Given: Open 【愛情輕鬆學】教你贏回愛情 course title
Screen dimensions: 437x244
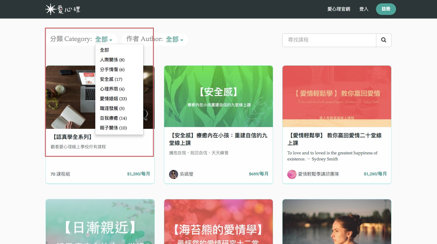Looking at the screenshot, I should pyautogui.click(x=334, y=139).
